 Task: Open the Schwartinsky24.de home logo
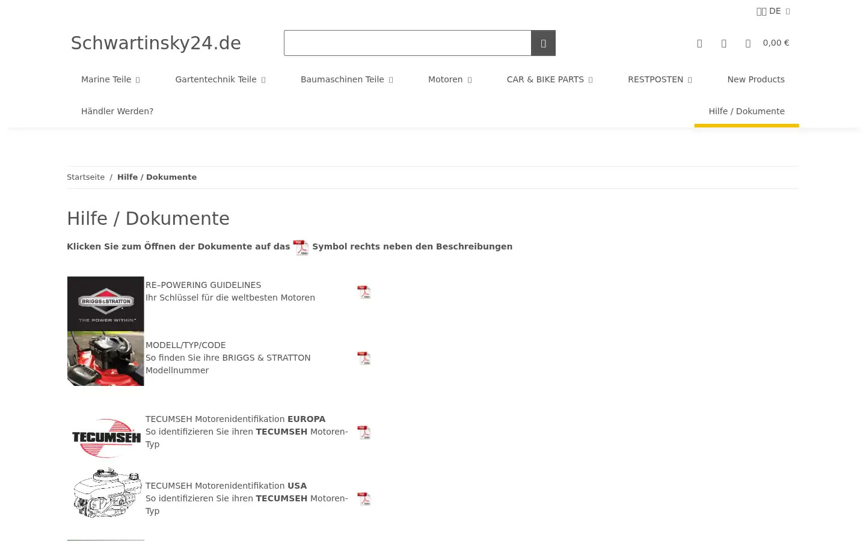156,43
